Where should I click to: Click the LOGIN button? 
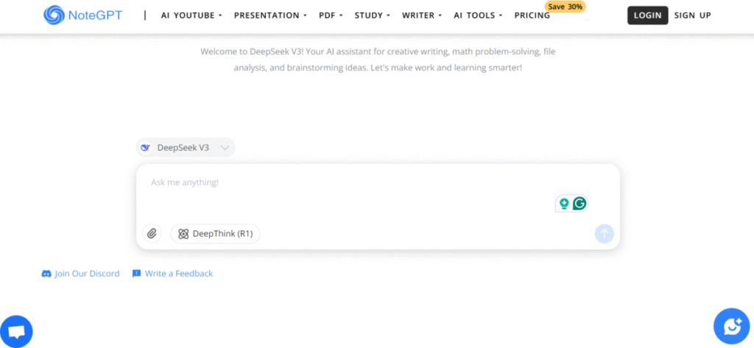point(648,15)
